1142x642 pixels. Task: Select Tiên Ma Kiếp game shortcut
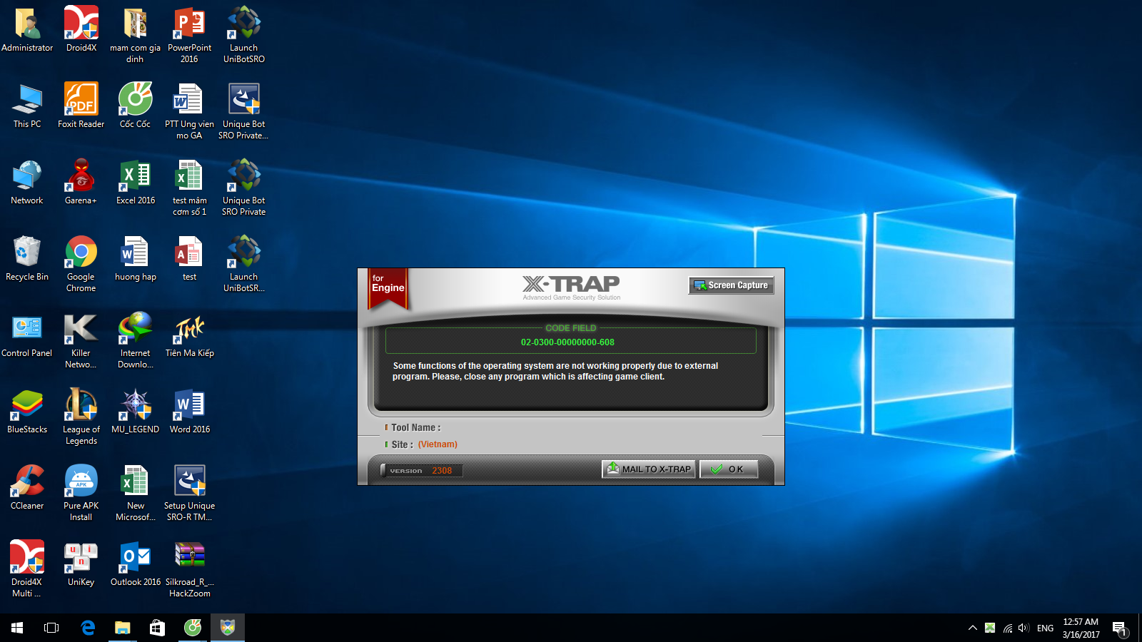coord(189,335)
